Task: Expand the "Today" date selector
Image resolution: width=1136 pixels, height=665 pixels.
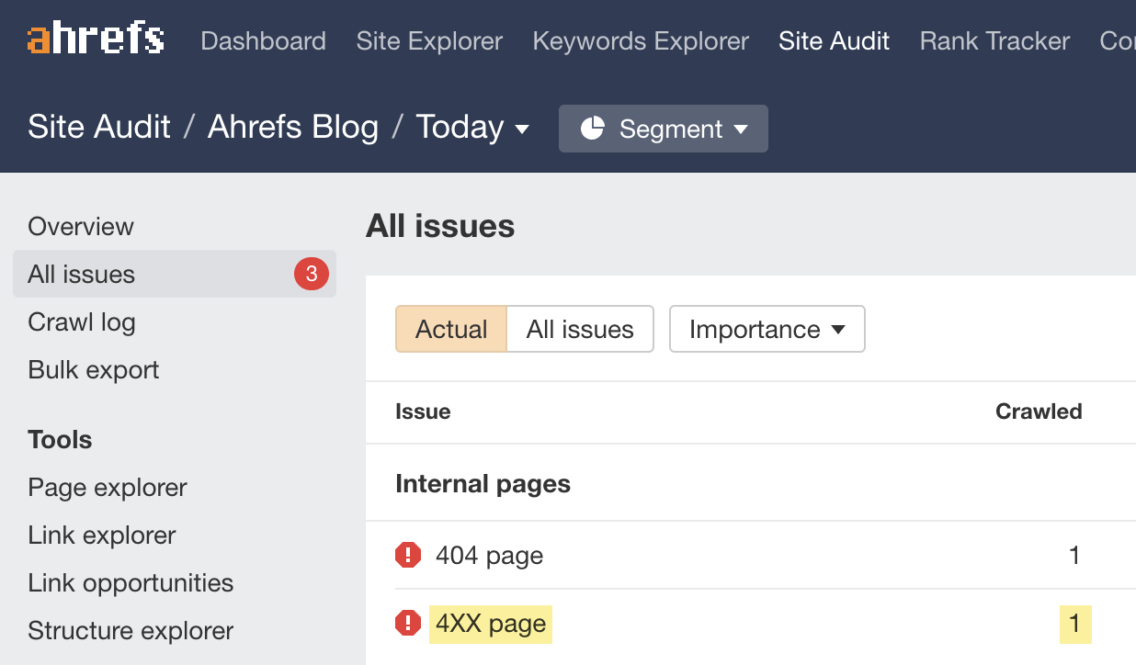Action: 472,128
